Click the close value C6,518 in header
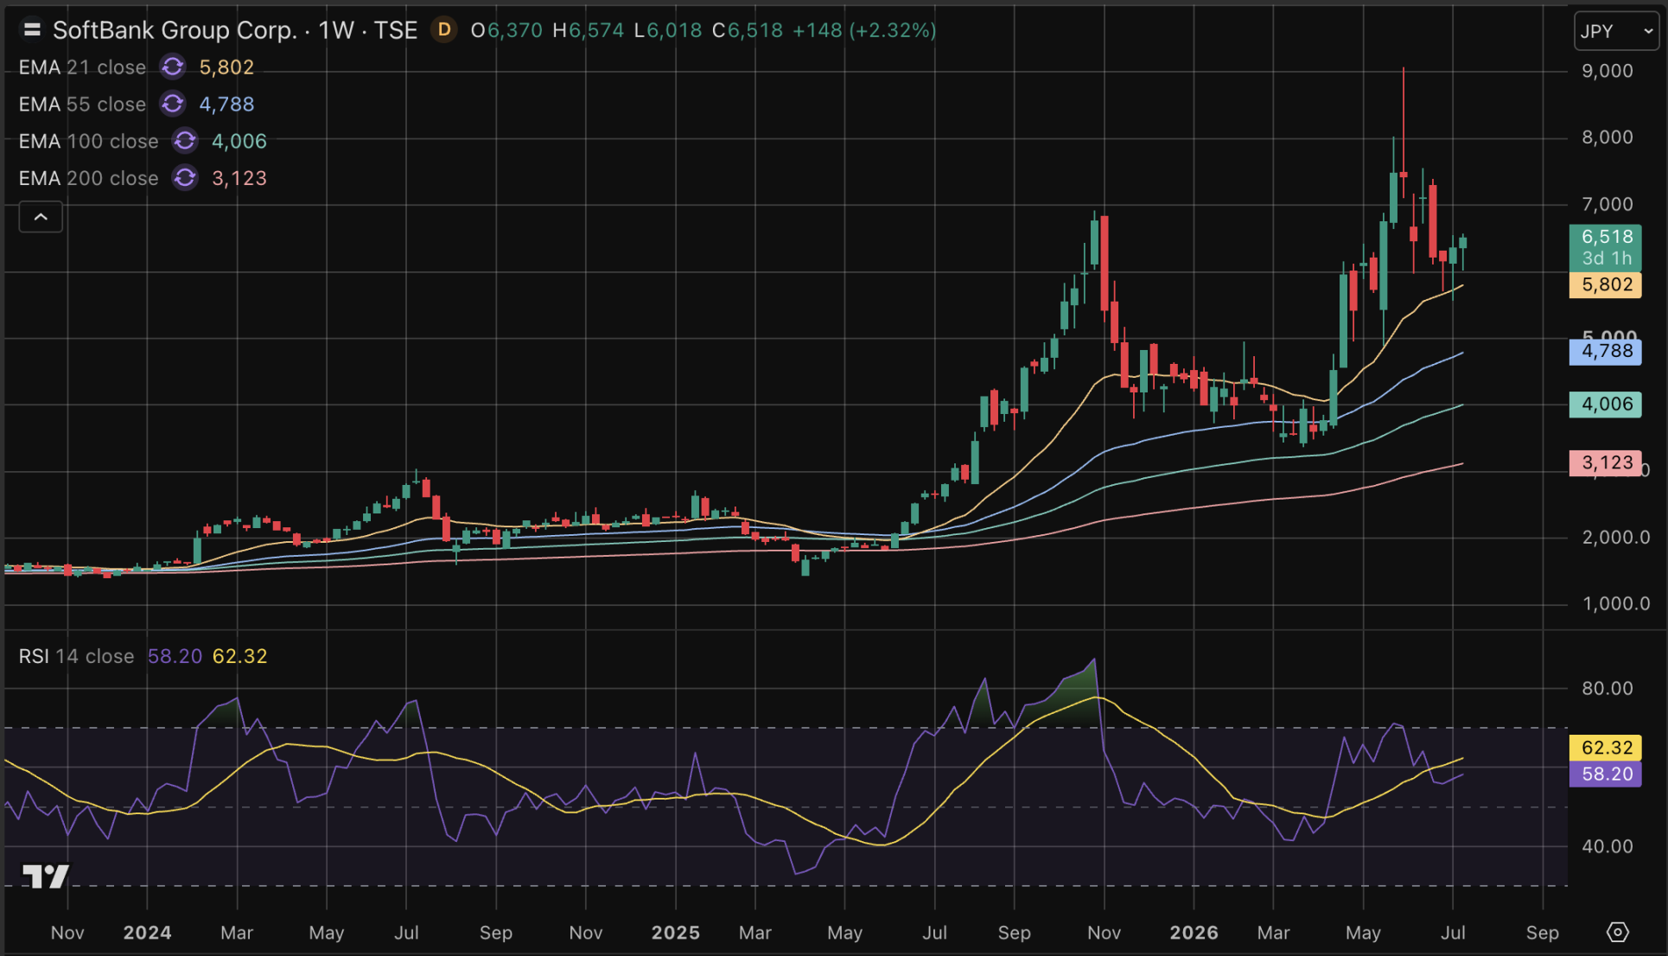Screen dimensions: 1668x956 (x=748, y=31)
